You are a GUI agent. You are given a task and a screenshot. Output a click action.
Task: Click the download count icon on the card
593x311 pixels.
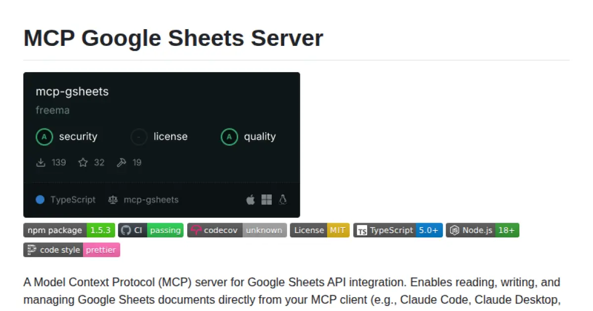[42, 162]
